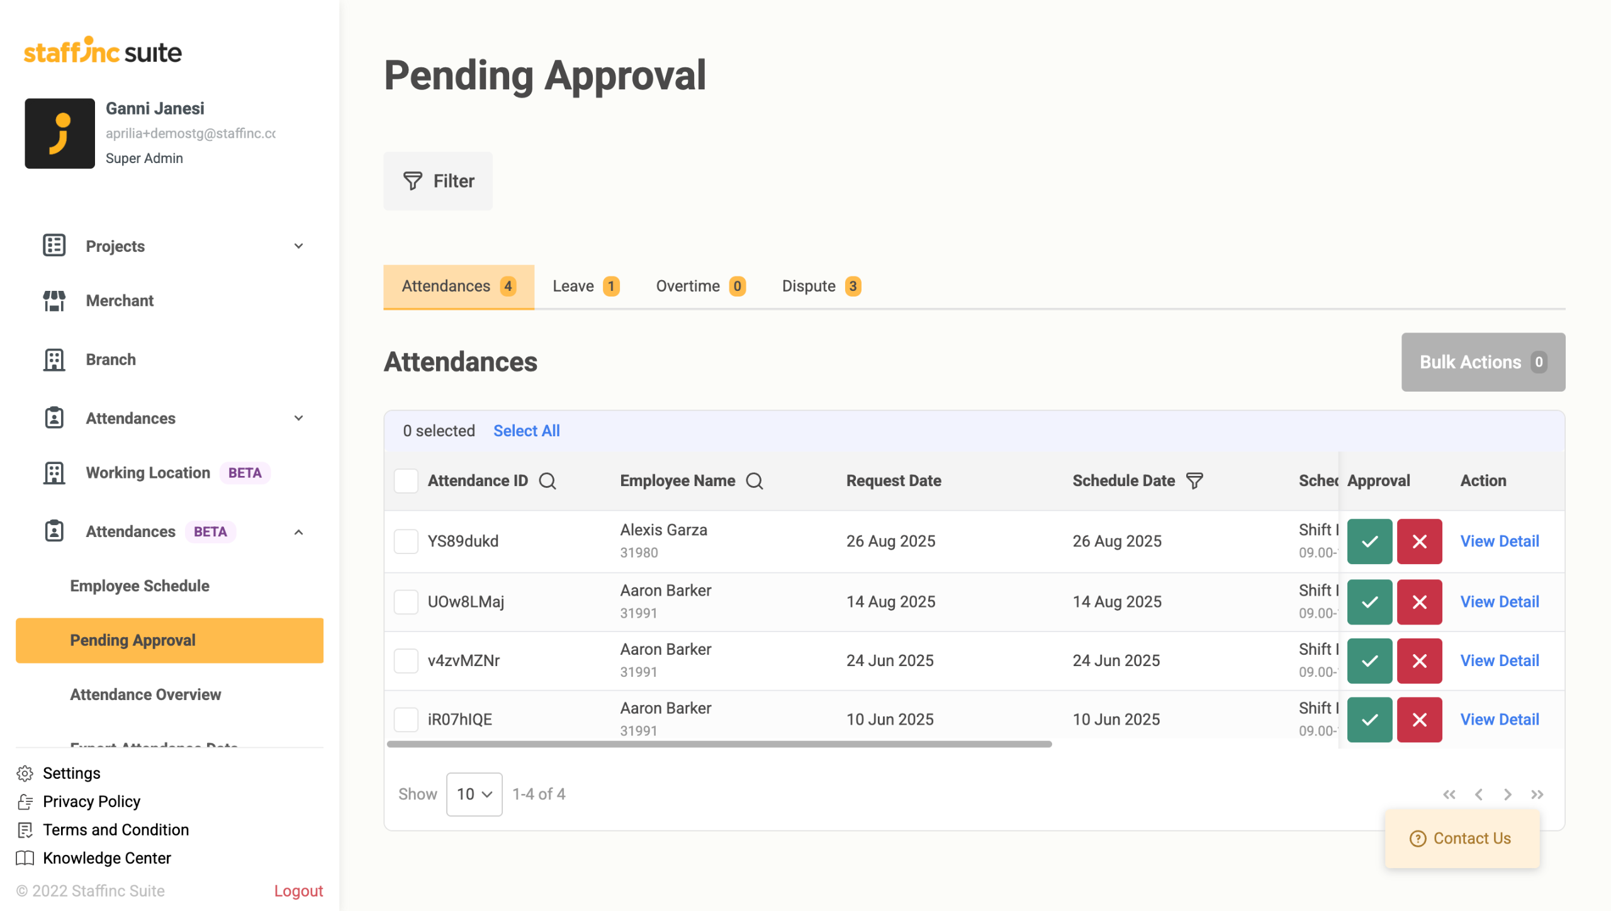Viewport: 1611px width, 911px height.
Task: Check the header select-all checkbox
Action: [x=406, y=481]
